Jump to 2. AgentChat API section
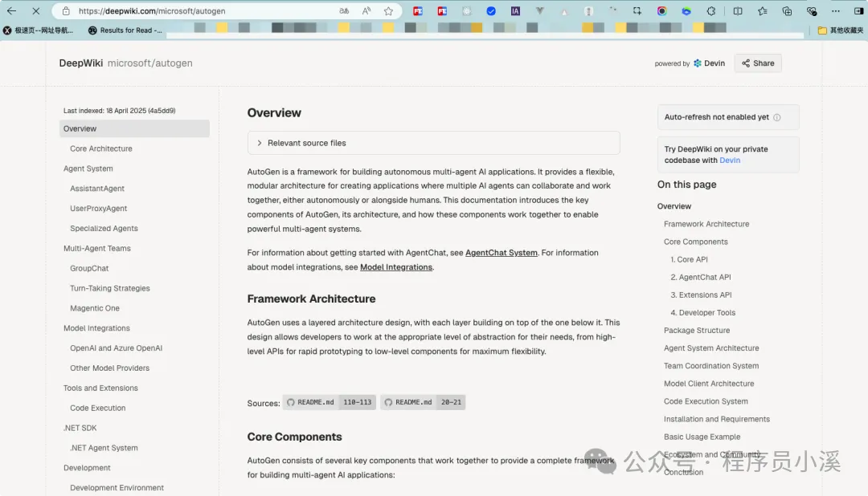Screen dimensions: 868x496 click(x=701, y=277)
